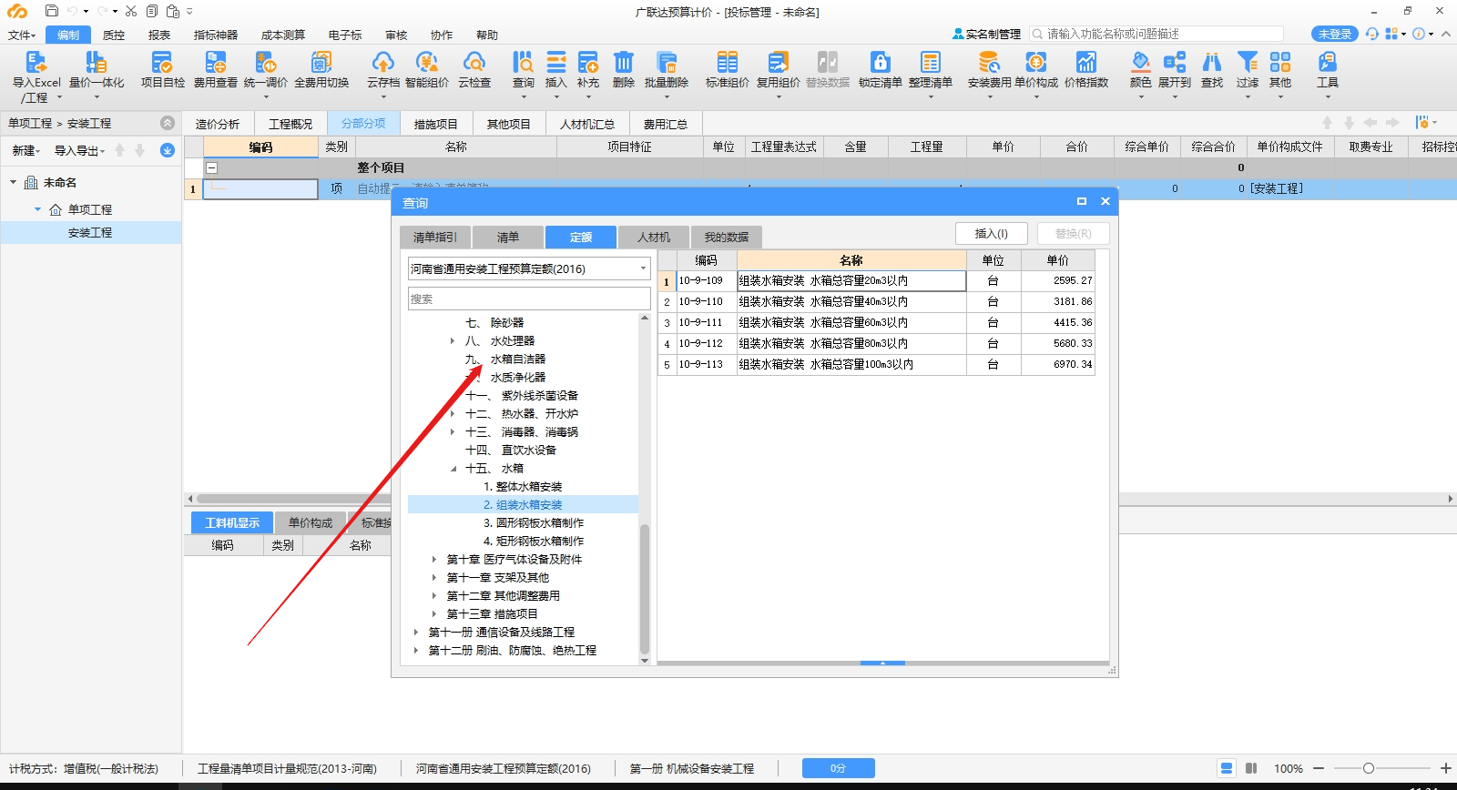Click the 整理清单 icon
This screenshot has height=790, width=1457.
pos(931,70)
